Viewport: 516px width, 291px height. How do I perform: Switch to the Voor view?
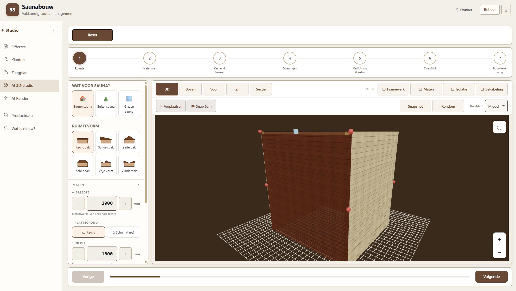214,89
